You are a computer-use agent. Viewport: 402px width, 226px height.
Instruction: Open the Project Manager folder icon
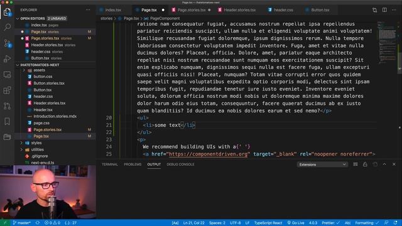click(7, 137)
